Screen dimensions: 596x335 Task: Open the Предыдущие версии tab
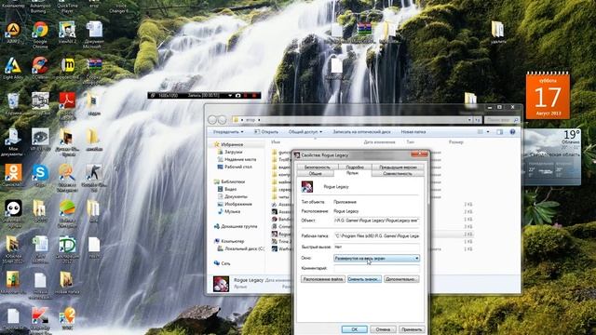click(398, 167)
